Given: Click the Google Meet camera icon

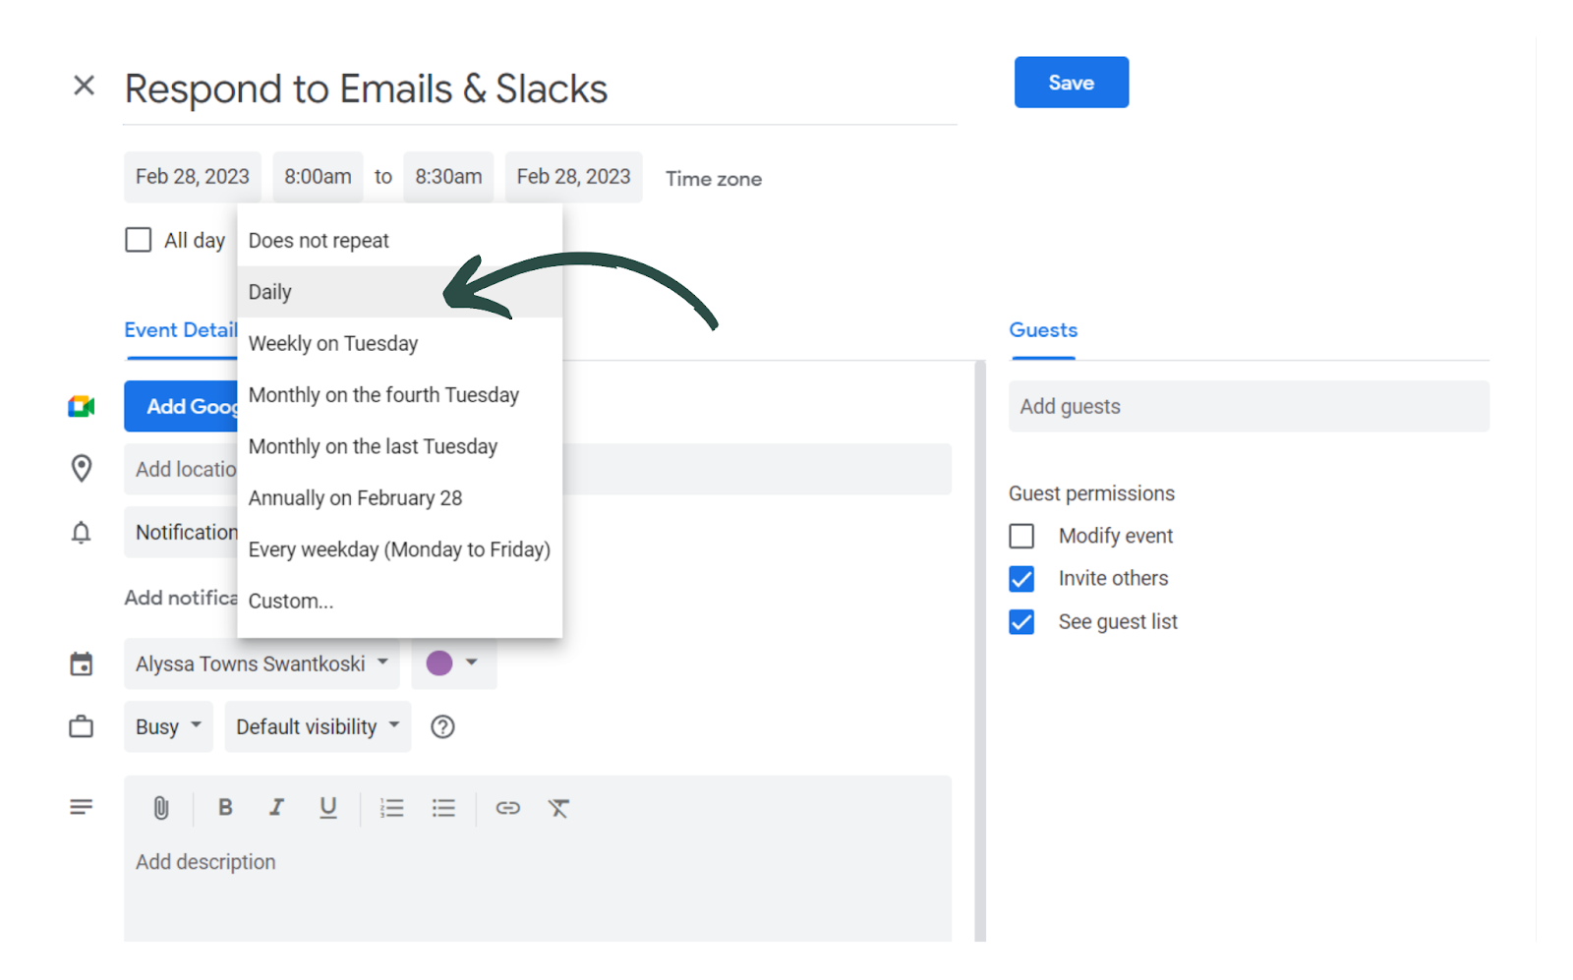Looking at the screenshot, I should pos(82,406).
